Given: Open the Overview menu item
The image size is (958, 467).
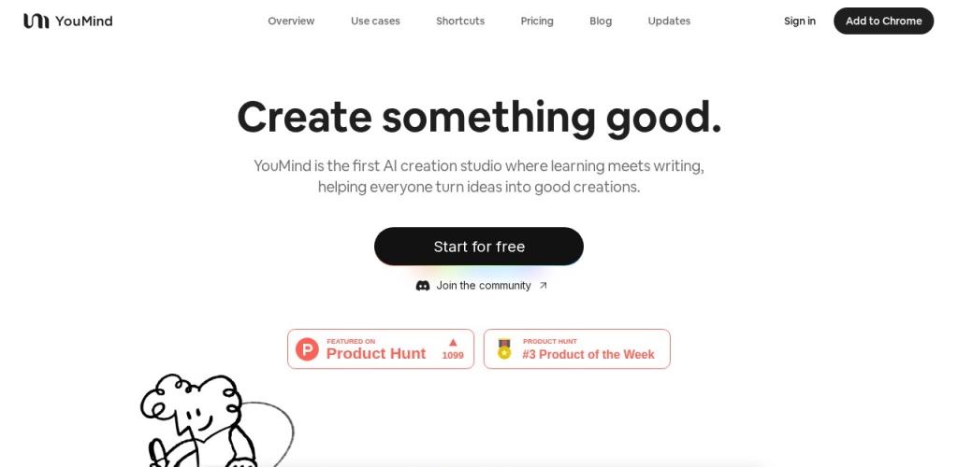Looking at the screenshot, I should coord(291,21).
